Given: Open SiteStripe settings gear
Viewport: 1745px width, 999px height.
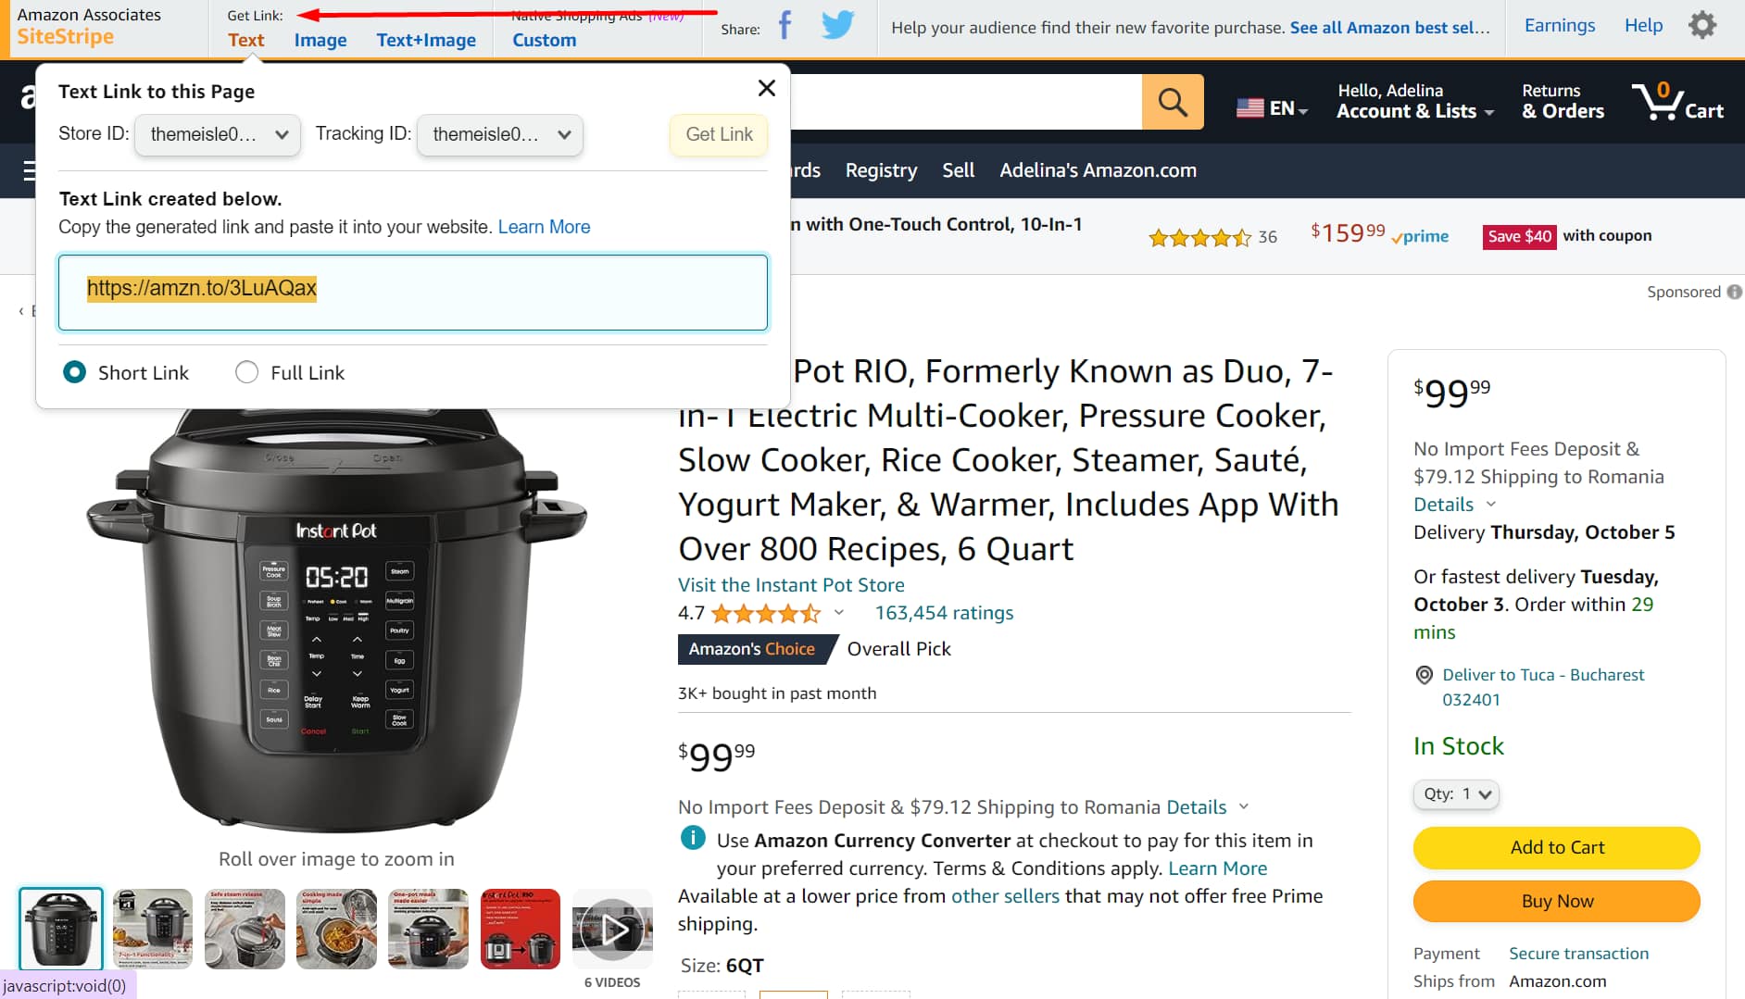Looking at the screenshot, I should click(1702, 26).
